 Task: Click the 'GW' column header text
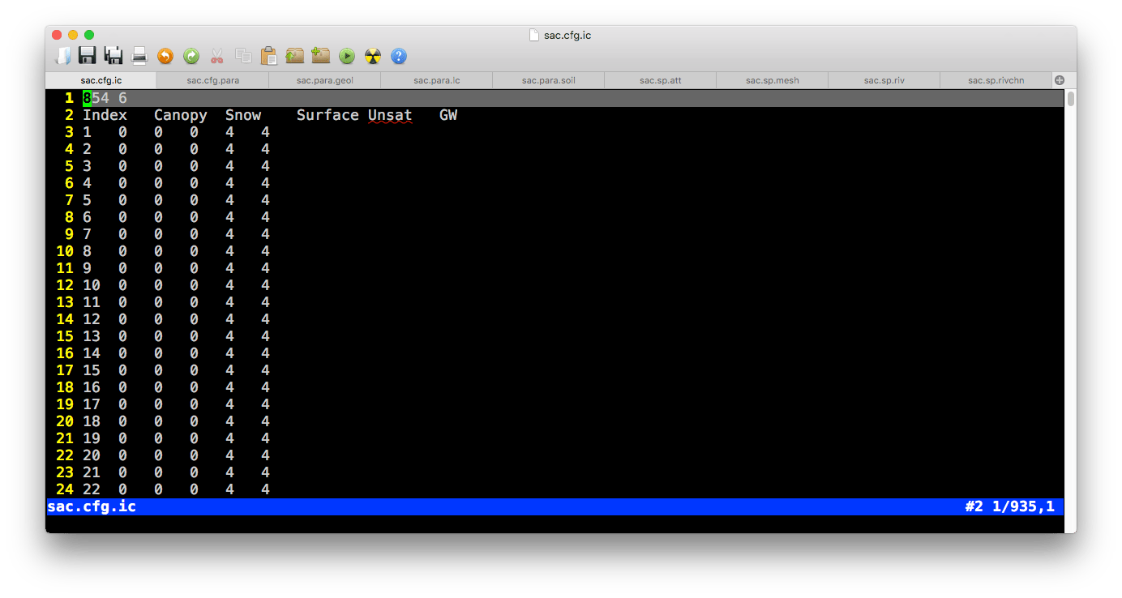(448, 115)
